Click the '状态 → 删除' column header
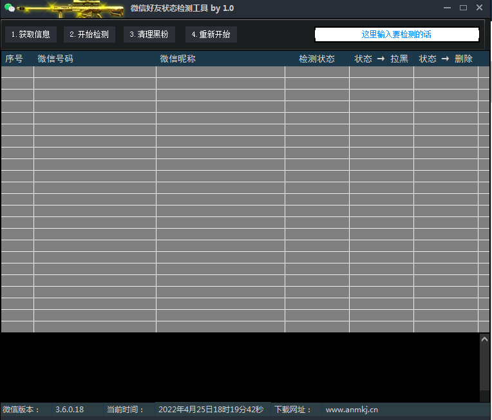 [446, 59]
